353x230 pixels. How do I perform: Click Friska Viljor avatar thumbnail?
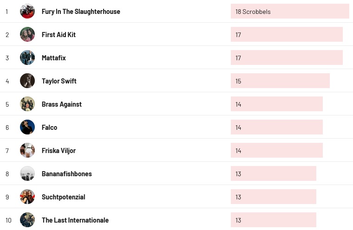27,150
